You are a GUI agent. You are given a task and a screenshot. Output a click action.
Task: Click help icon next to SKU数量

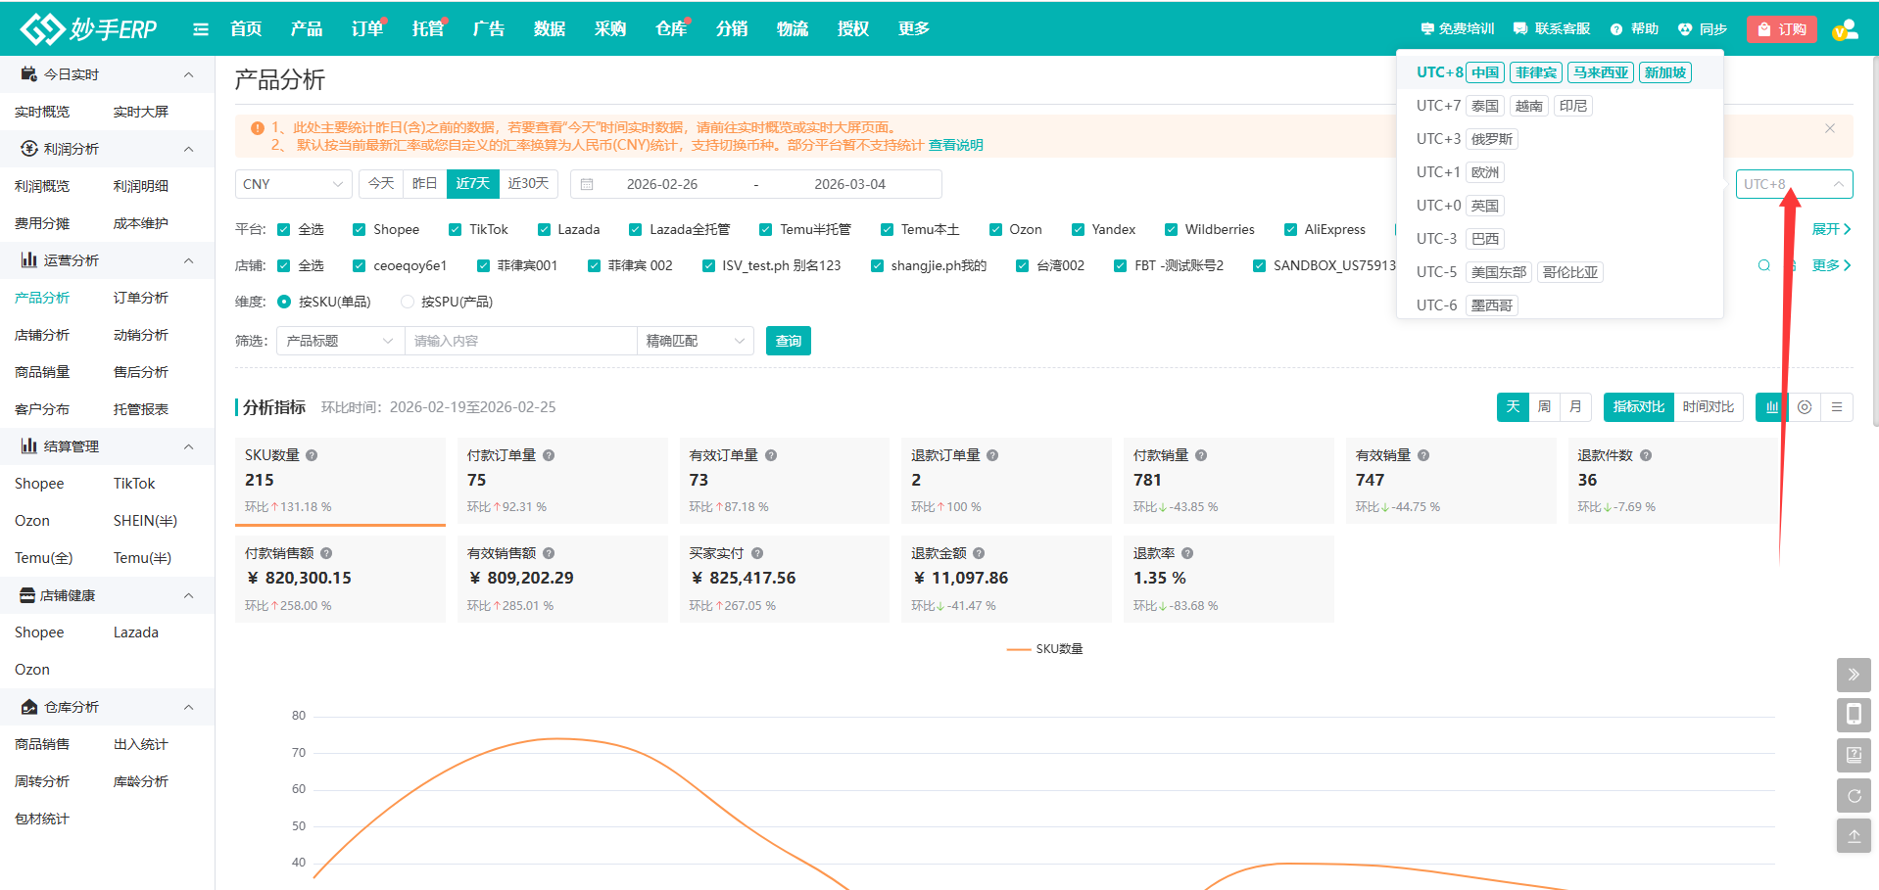pos(312,455)
